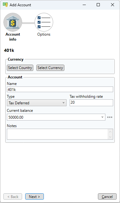Open the Type dropdown showing Tax Deferred

[x=37, y=103]
